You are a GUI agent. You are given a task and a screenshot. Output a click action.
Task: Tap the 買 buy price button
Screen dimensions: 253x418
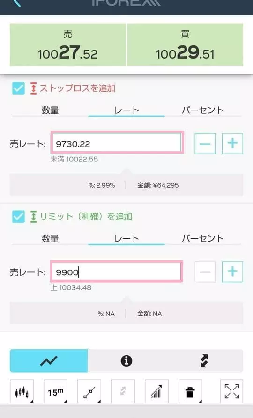point(185,44)
